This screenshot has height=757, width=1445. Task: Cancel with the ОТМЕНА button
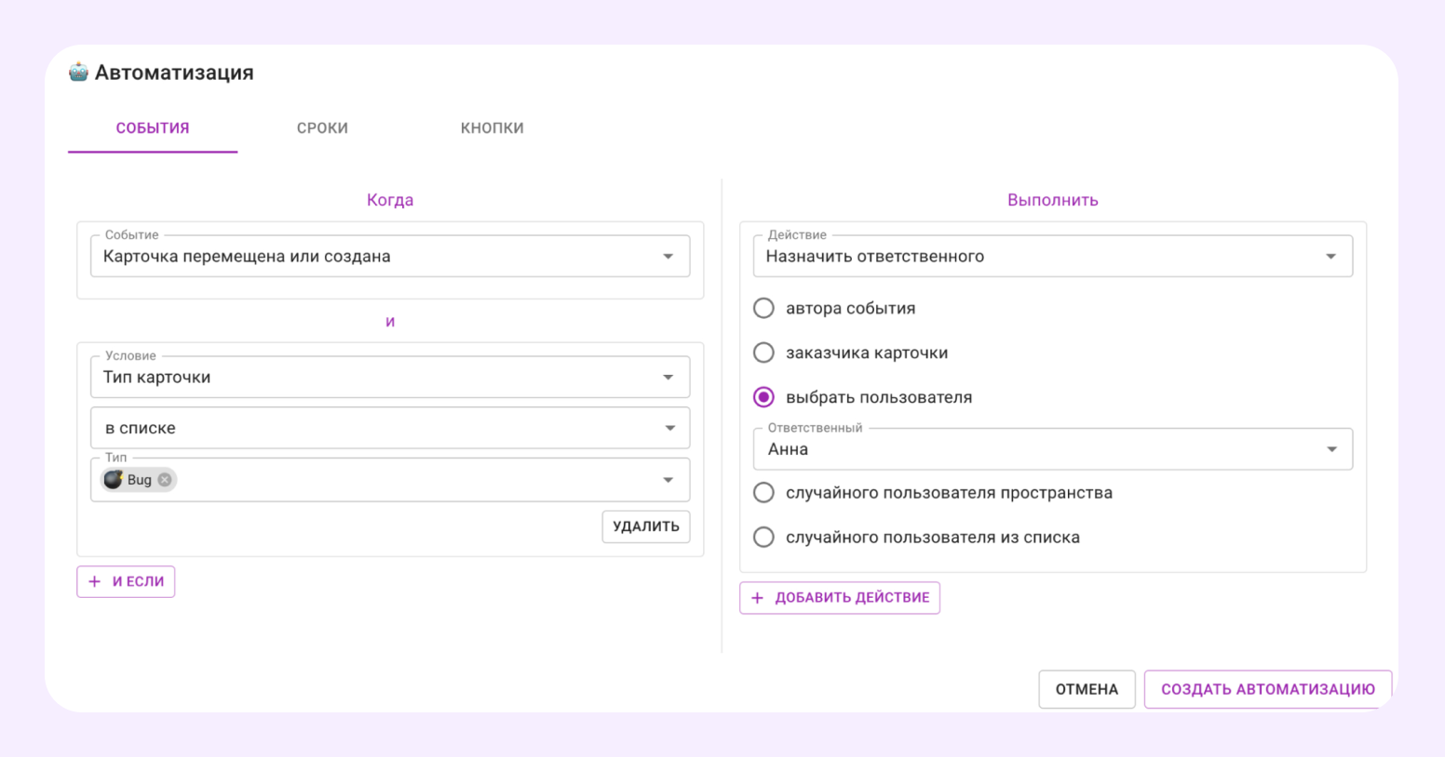(x=1087, y=689)
